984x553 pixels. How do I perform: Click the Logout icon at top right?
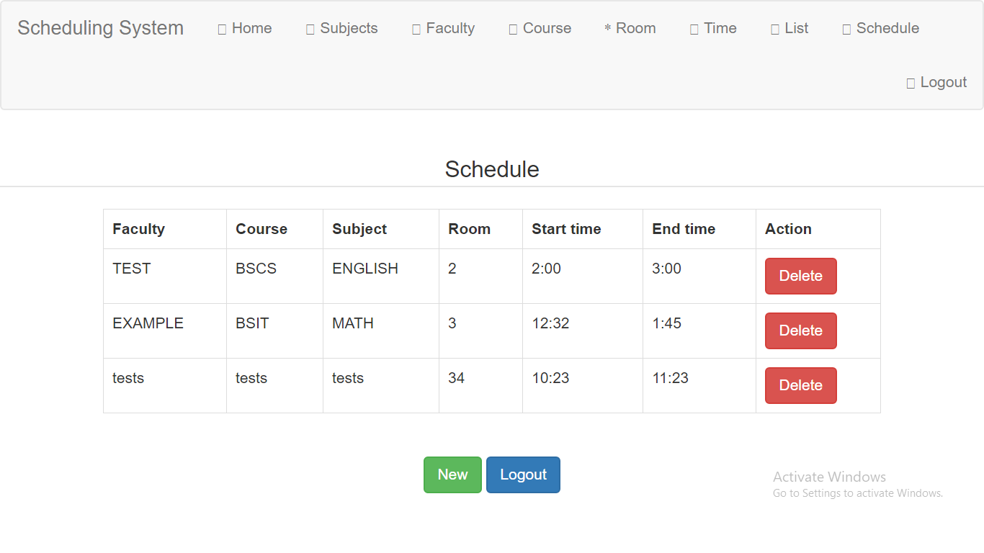pos(910,82)
